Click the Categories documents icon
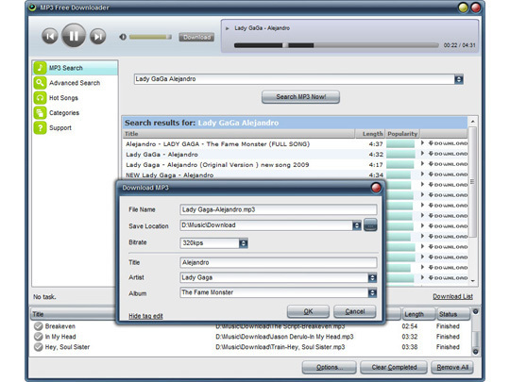 tap(40, 113)
